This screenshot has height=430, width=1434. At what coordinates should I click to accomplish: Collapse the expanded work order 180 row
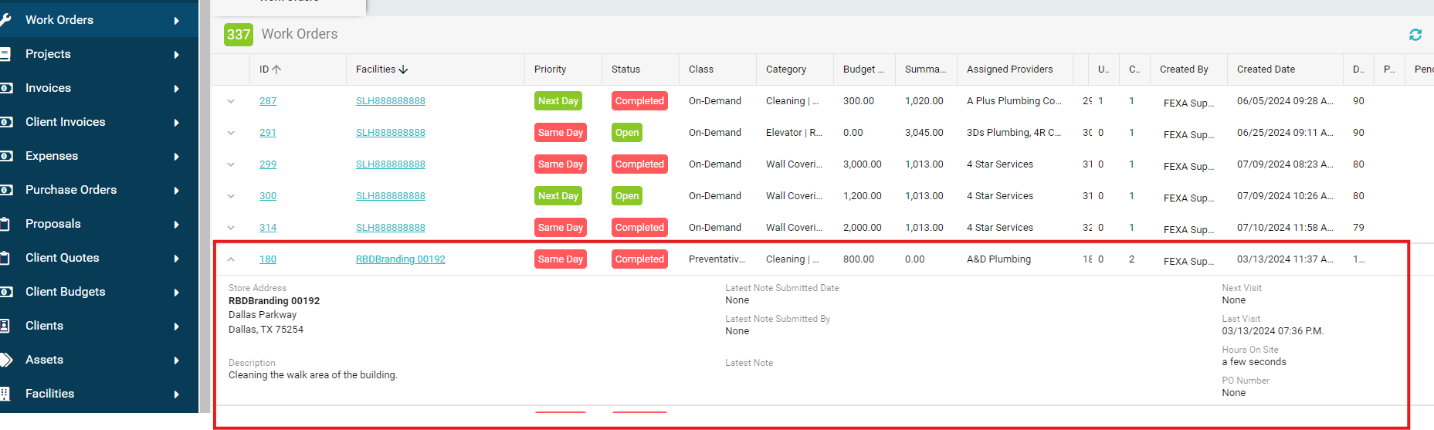coord(231,259)
